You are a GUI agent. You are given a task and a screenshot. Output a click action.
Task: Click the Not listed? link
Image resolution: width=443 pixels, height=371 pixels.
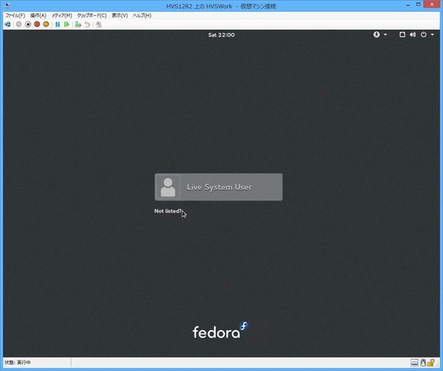coord(168,211)
